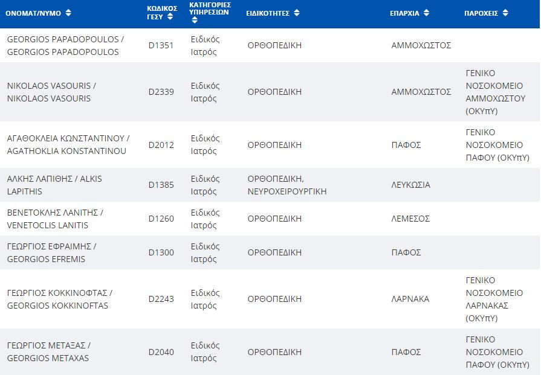Viewport: 541px width, 375px height.
Task: Click sort arrows next to ΟΝΟΜΑΤ/ΝΥΜΟ
Action: [68, 13]
